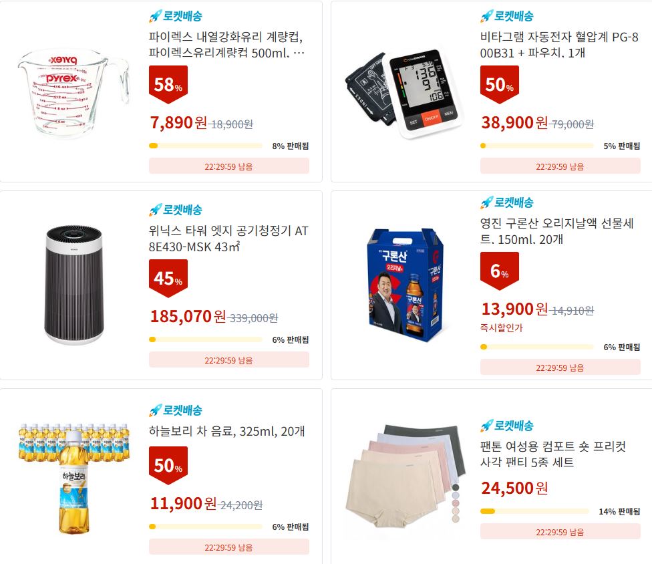The width and height of the screenshot is (652, 564).
Task: Click the 50% discount badge on blood pressure monitor
Action: point(500,84)
